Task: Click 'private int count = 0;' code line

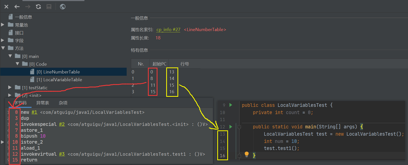Action: point(283,113)
